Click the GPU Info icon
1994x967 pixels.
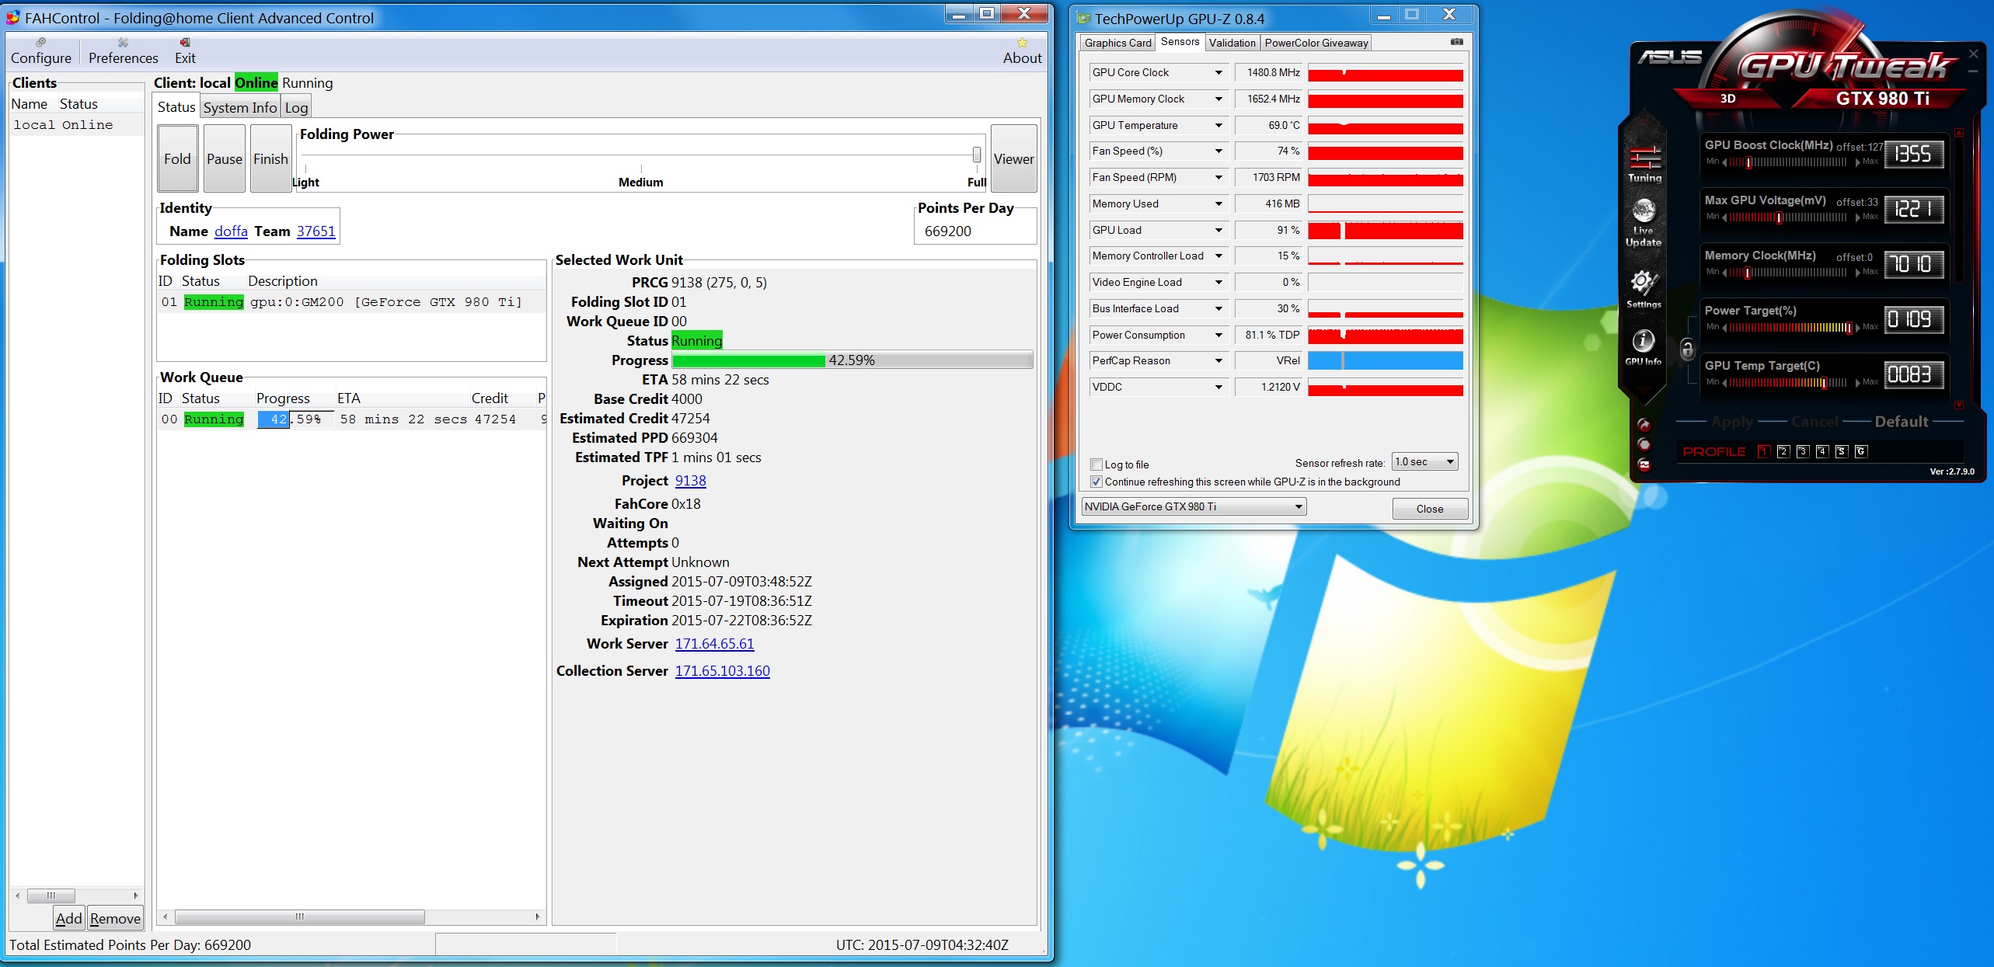coord(1643,346)
